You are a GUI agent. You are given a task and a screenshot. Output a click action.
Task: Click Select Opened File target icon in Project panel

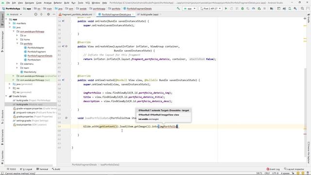(x=35, y=14)
